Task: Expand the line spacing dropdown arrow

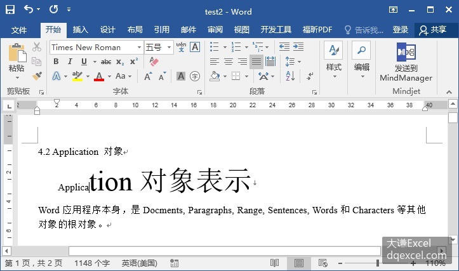Action: 299,62
